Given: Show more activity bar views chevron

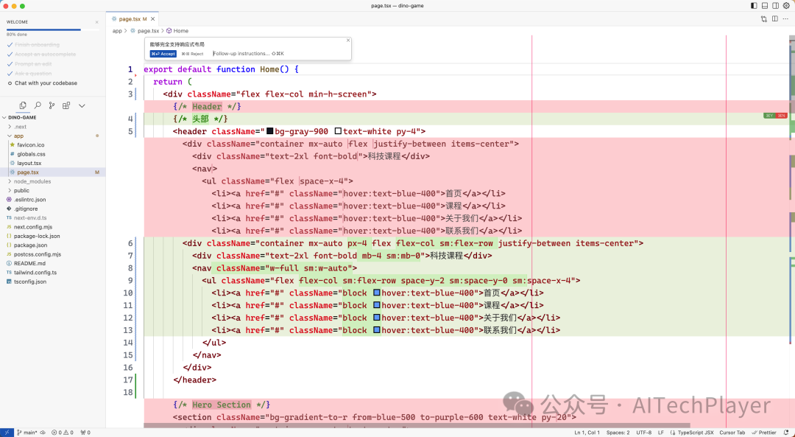Looking at the screenshot, I should [82, 105].
